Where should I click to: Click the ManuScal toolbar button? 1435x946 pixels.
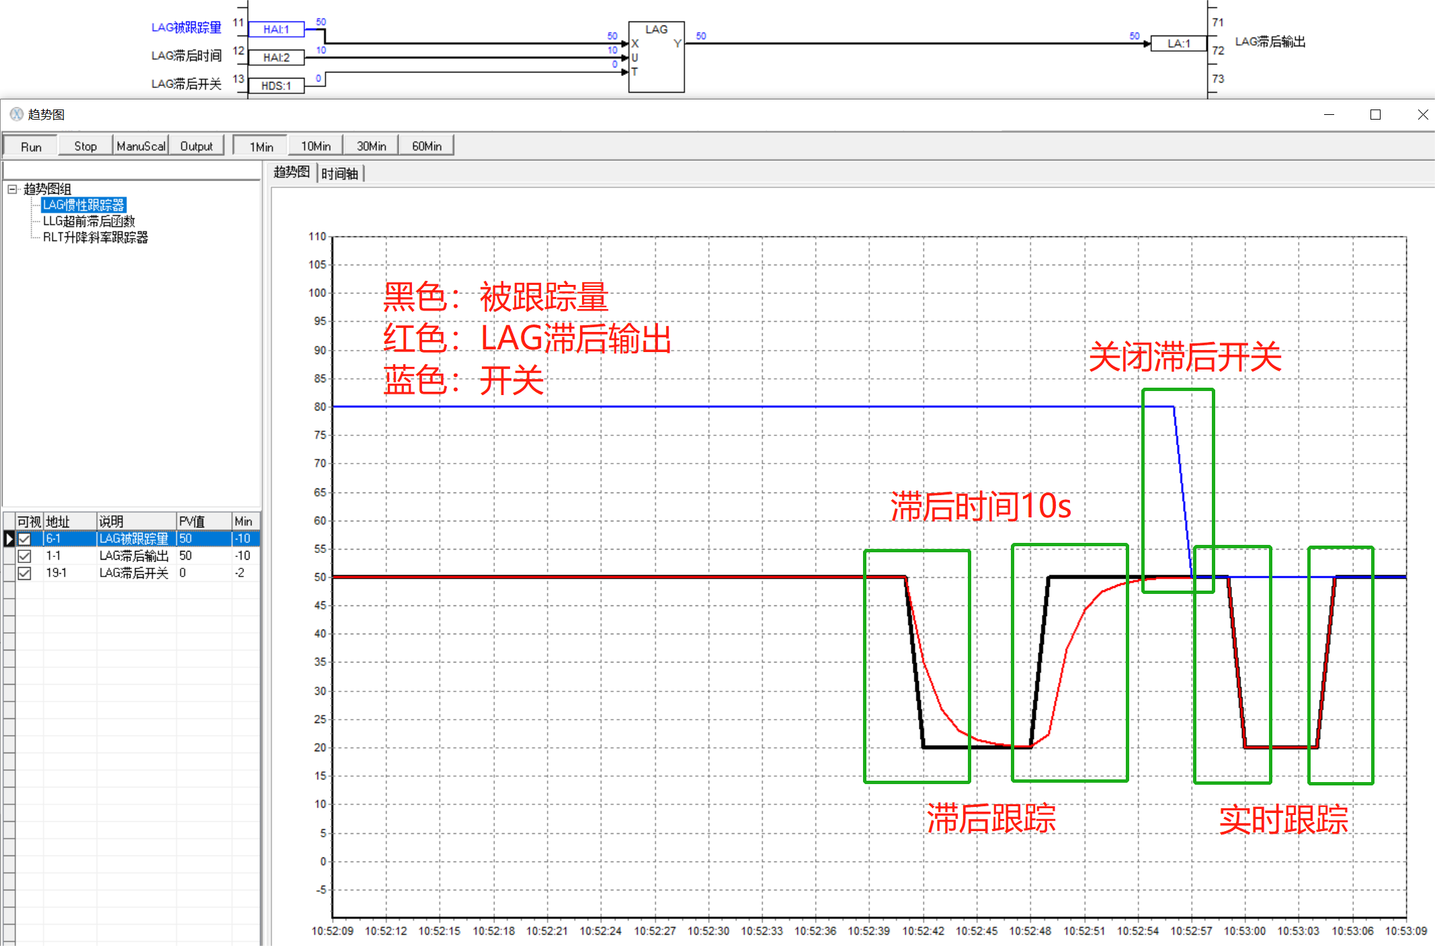coord(140,146)
